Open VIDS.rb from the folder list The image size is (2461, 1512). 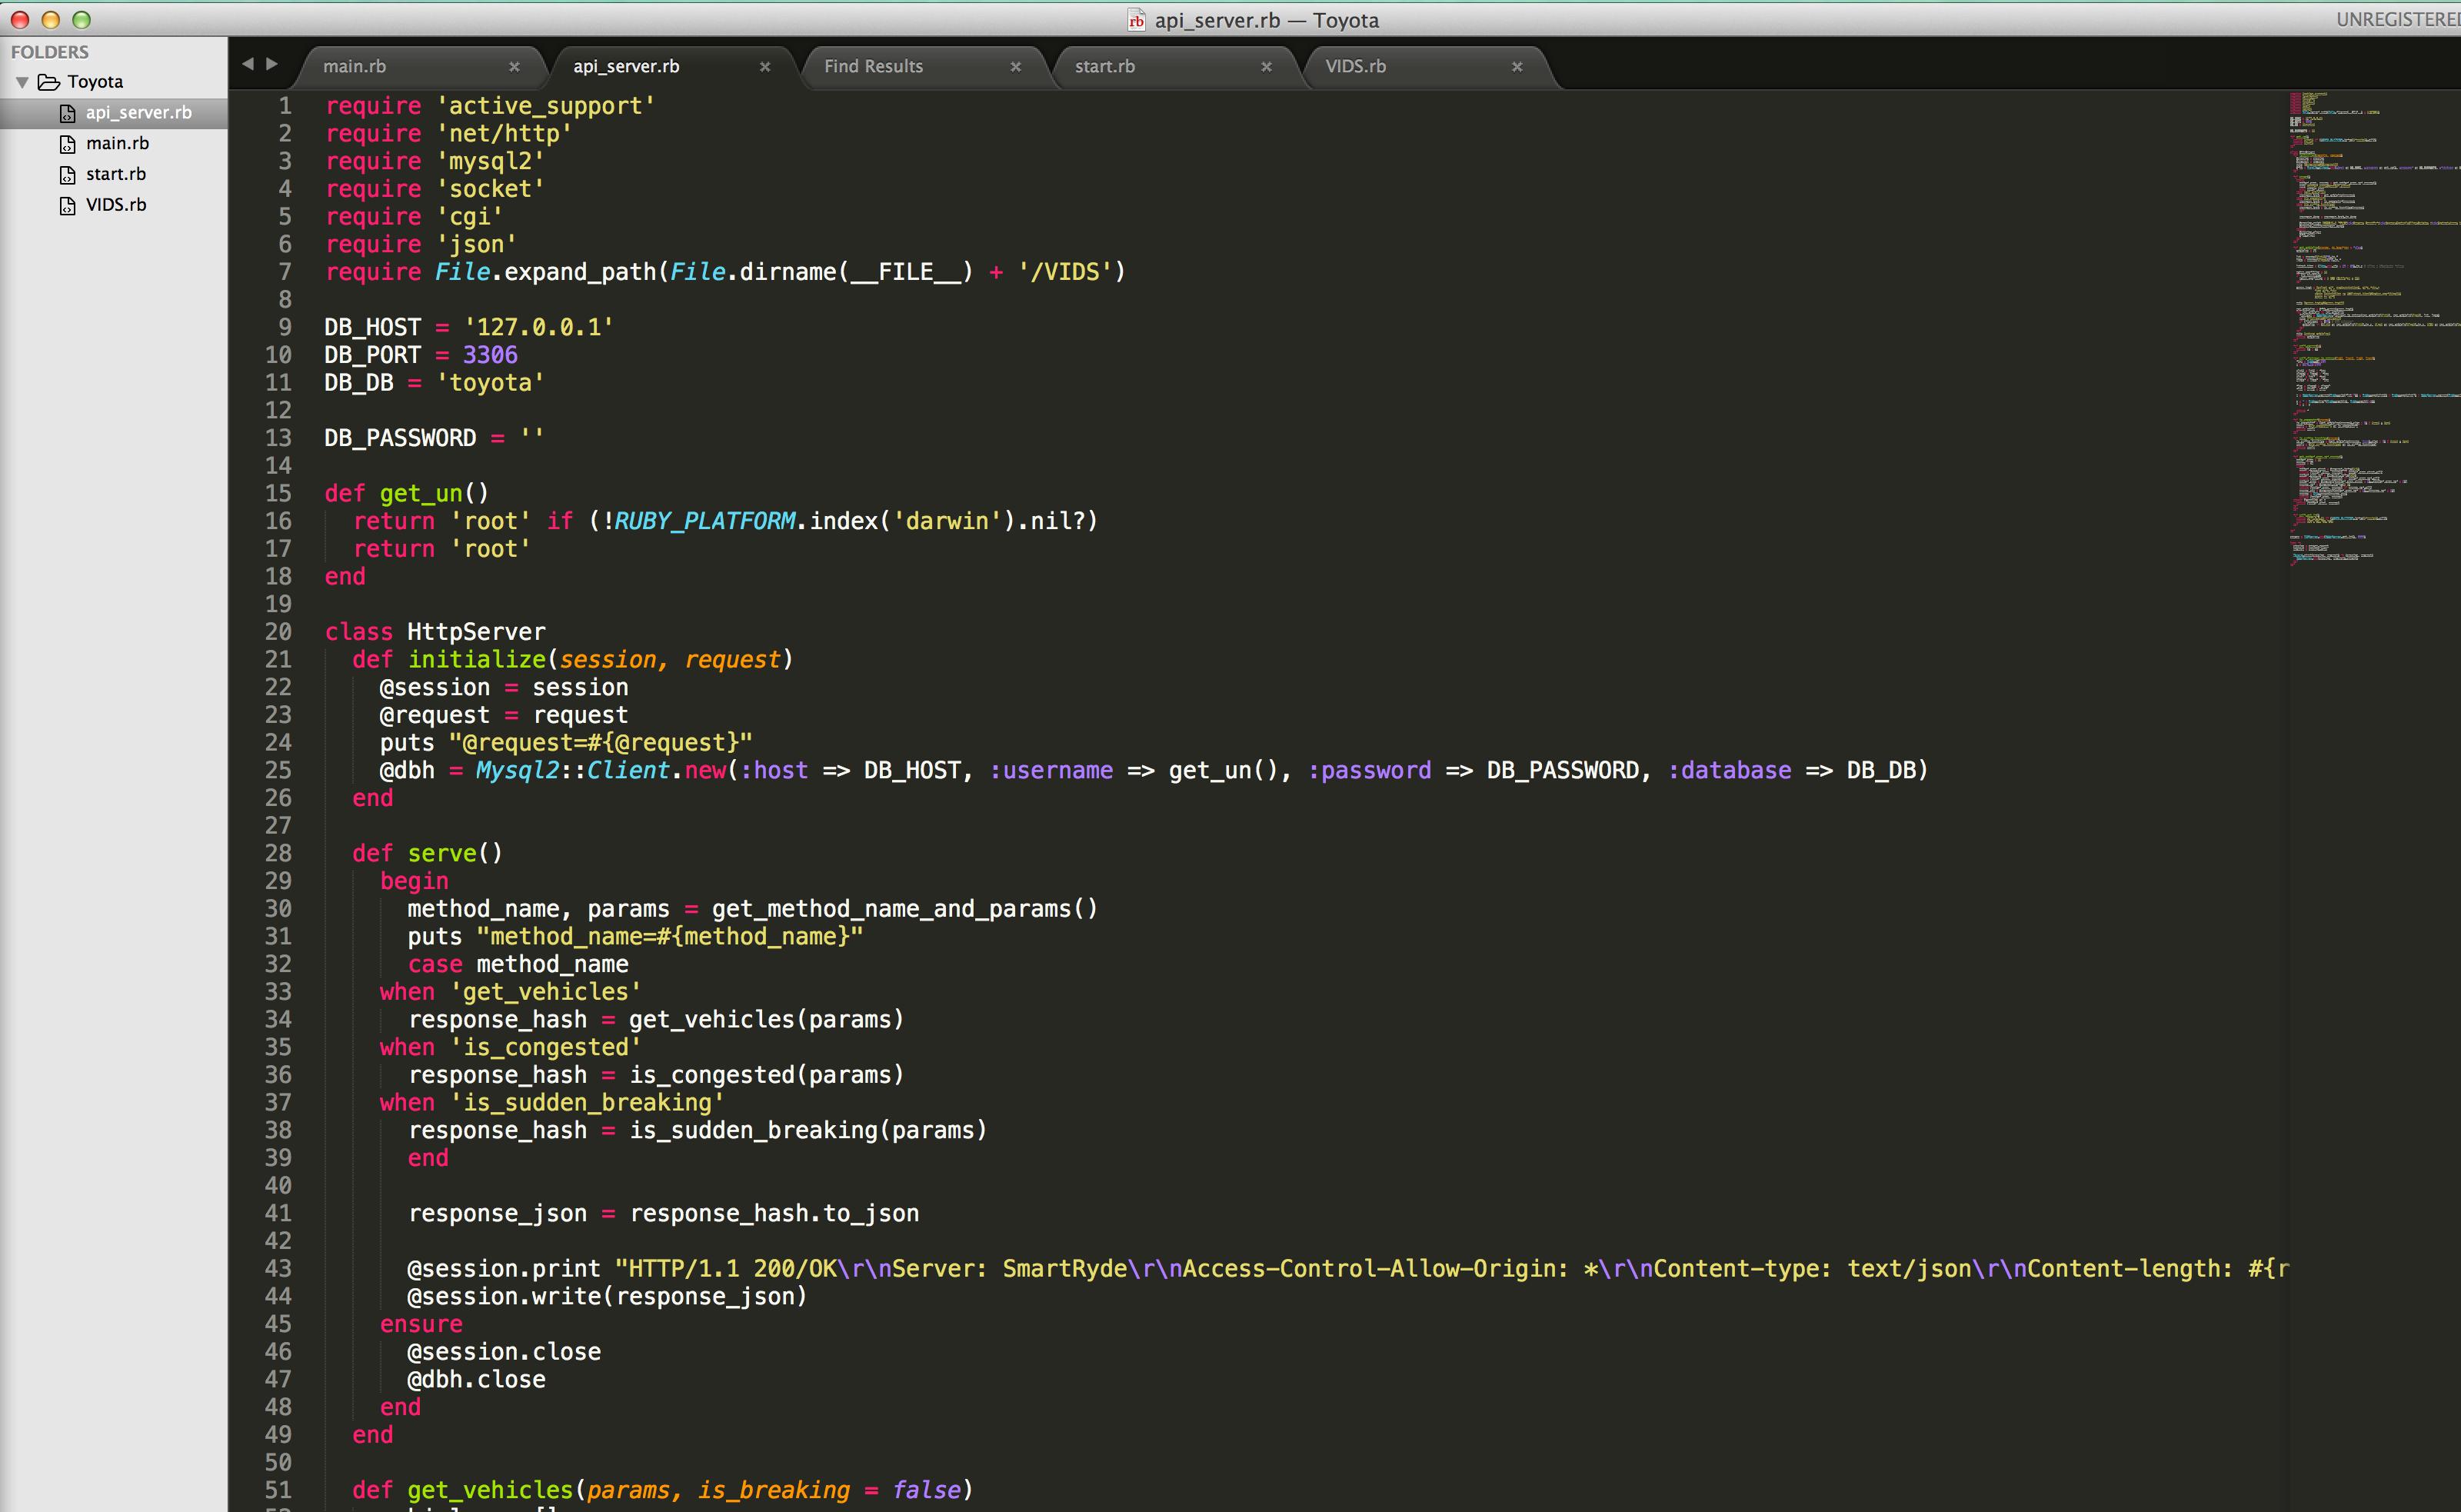116,205
